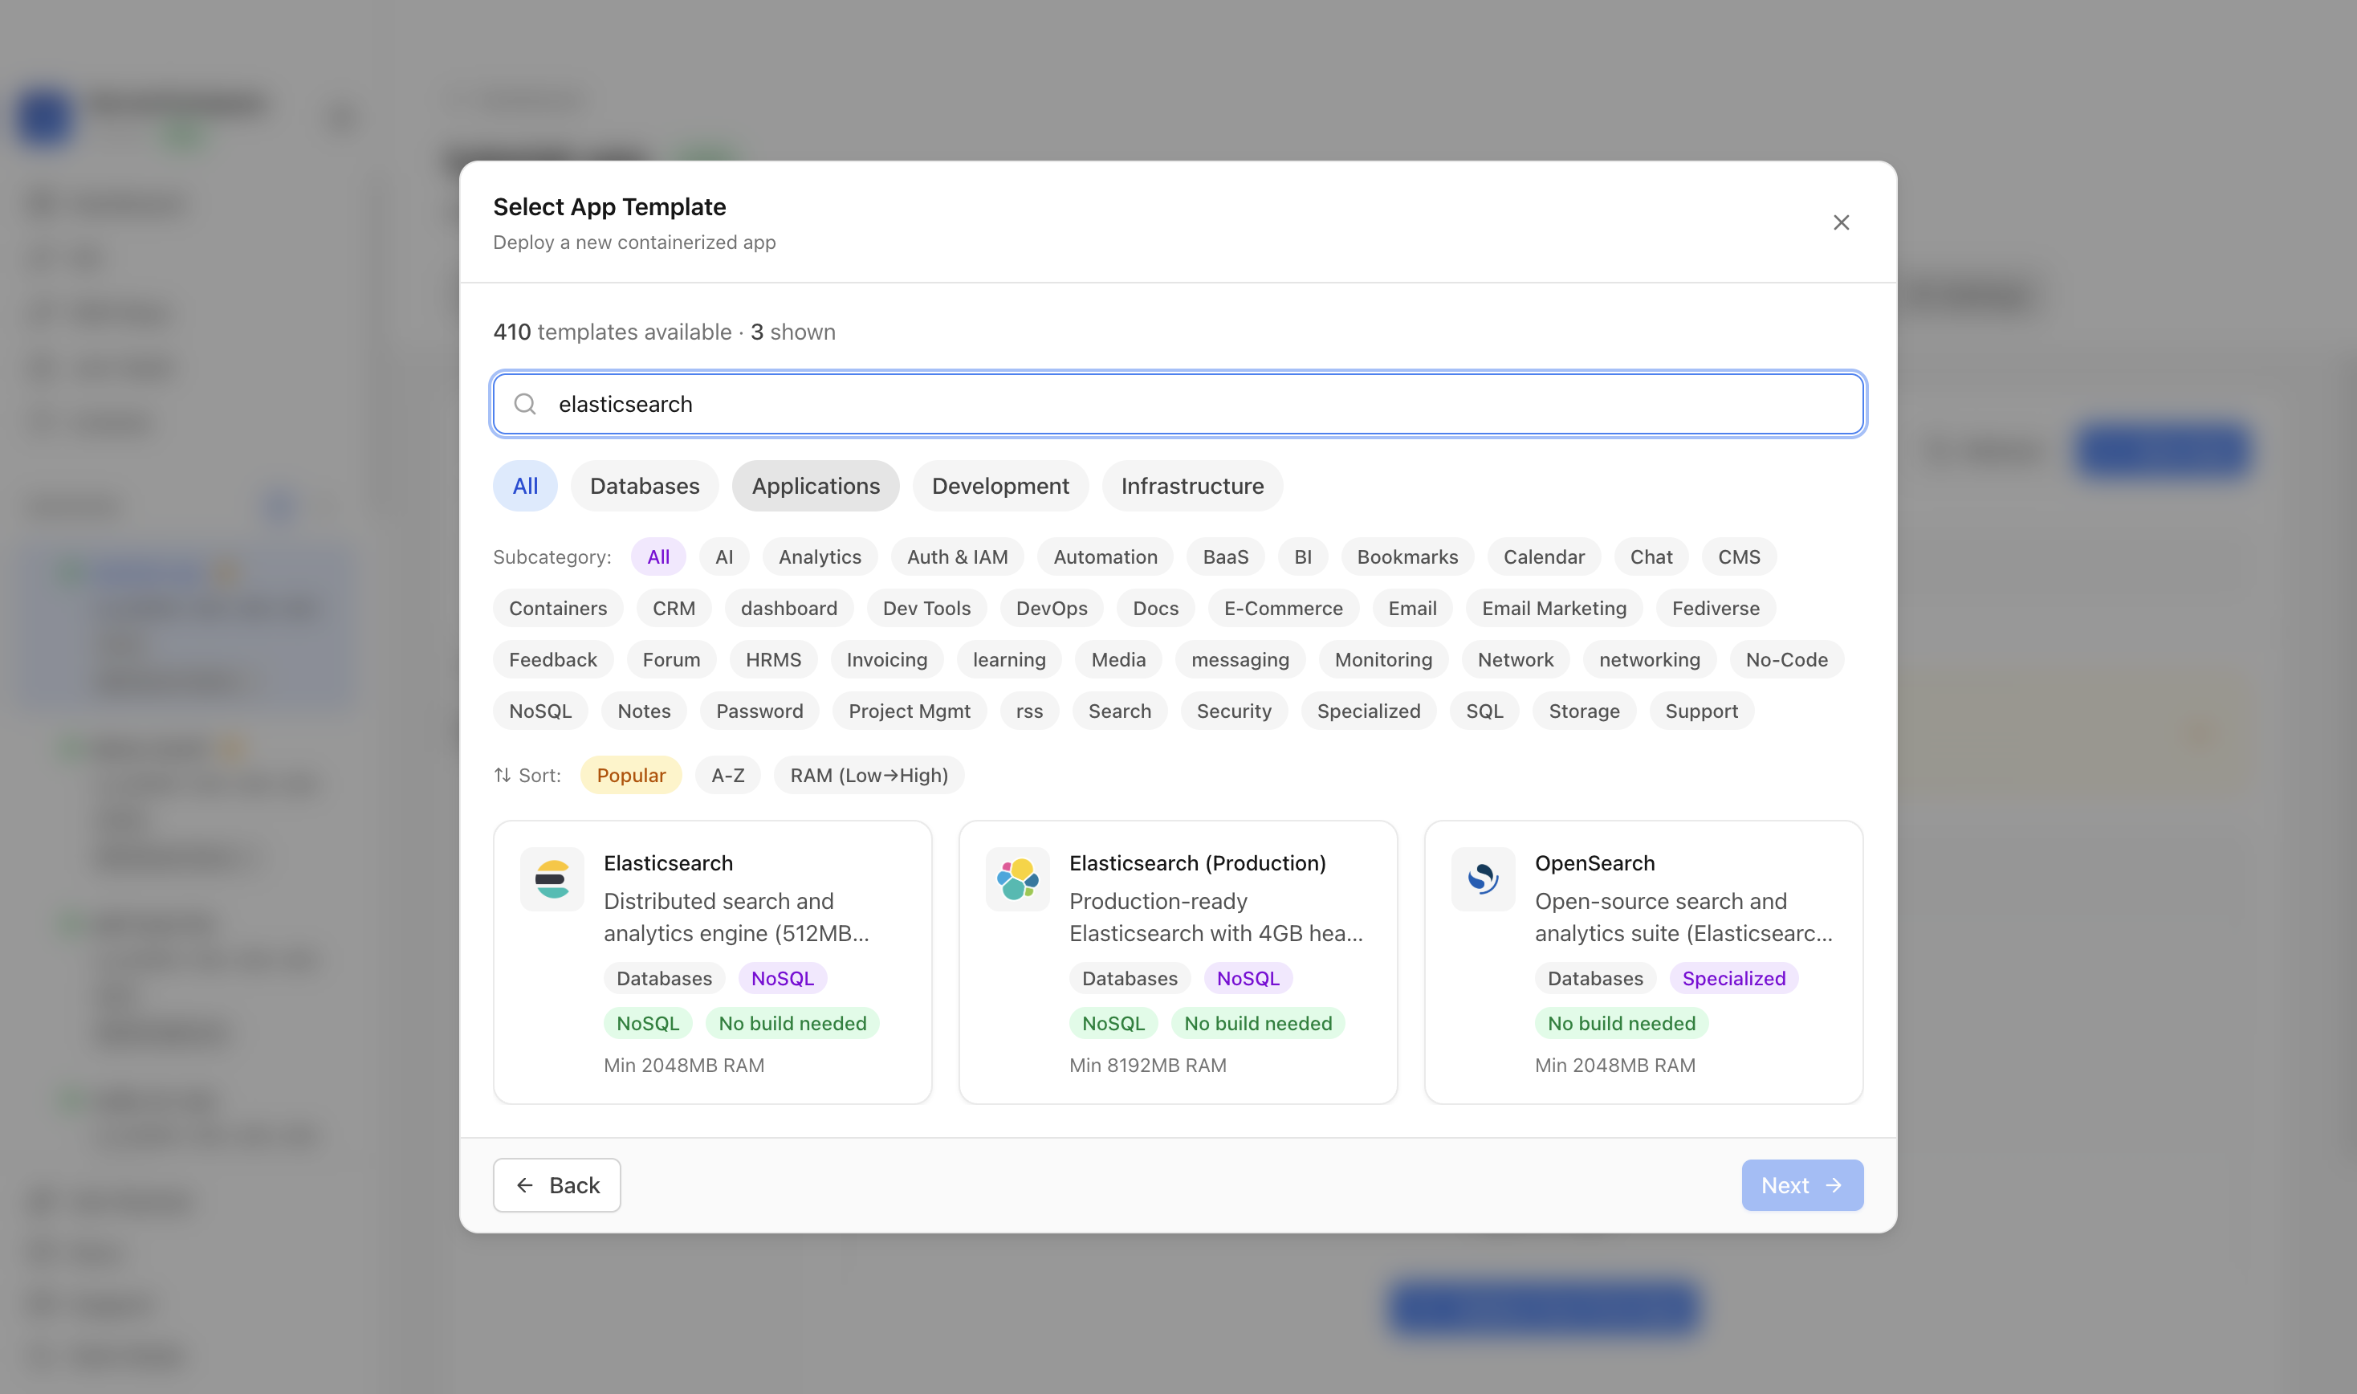This screenshot has height=1394, width=2357.
Task: Filter by CRM subcategory
Action: tap(674, 609)
